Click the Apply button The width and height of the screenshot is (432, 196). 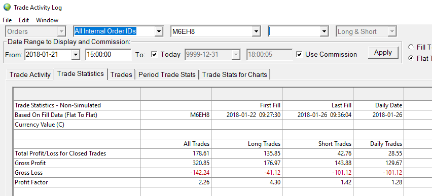pyautogui.click(x=383, y=53)
